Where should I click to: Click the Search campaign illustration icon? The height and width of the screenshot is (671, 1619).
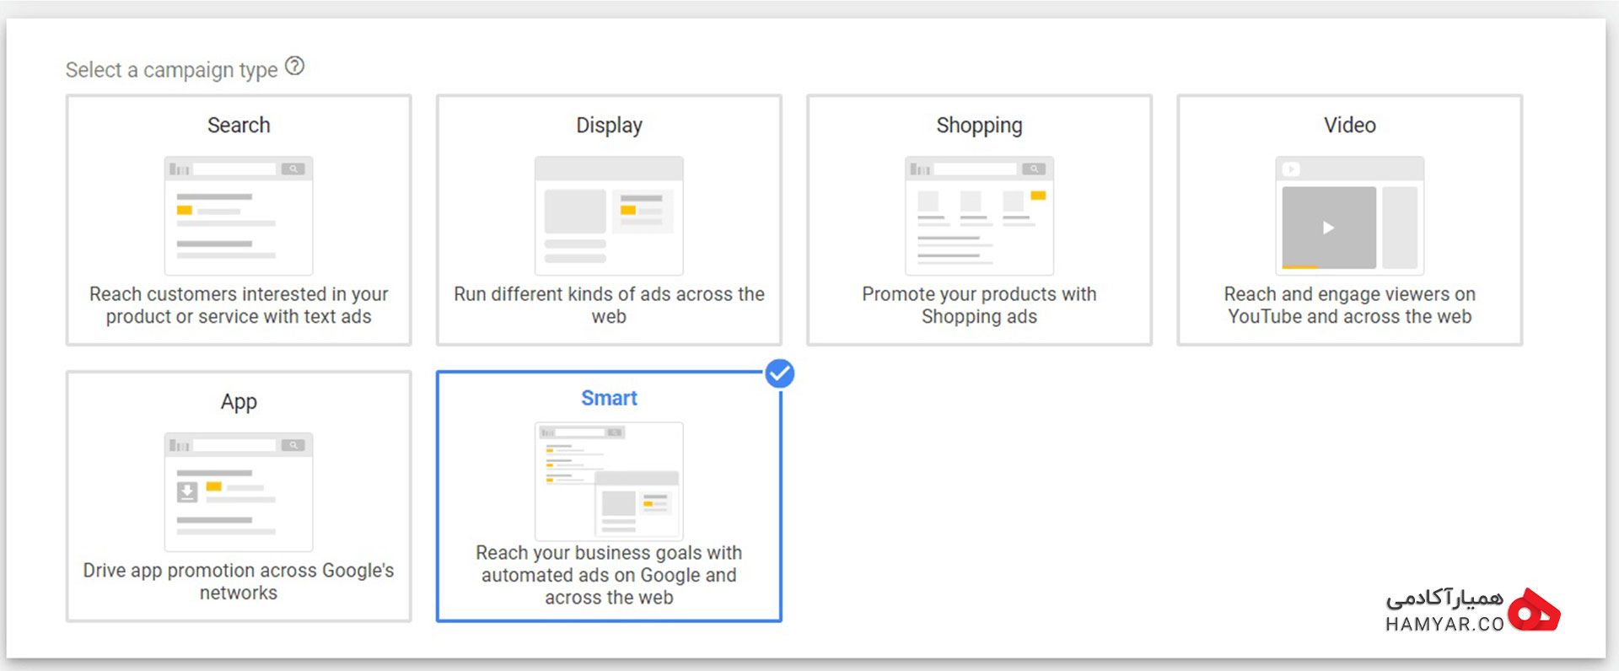click(239, 216)
